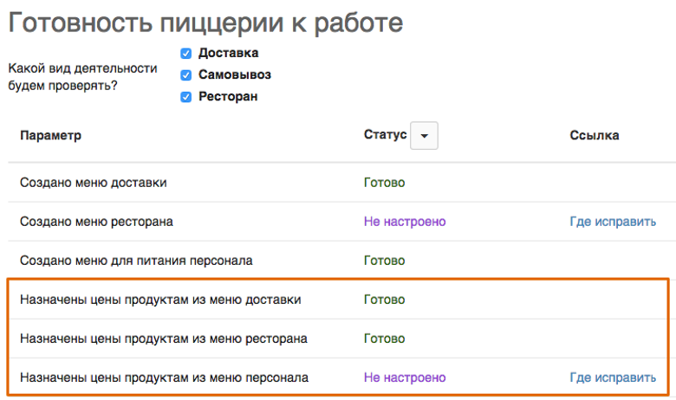Click Где исправить for меню ресторана
676x400 pixels.
(x=613, y=222)
